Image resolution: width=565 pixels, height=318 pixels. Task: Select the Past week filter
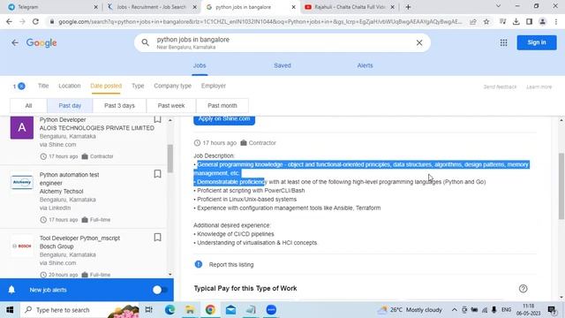pos(171,106)
